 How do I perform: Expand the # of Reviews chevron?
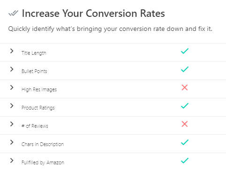(x=12, y=124)
